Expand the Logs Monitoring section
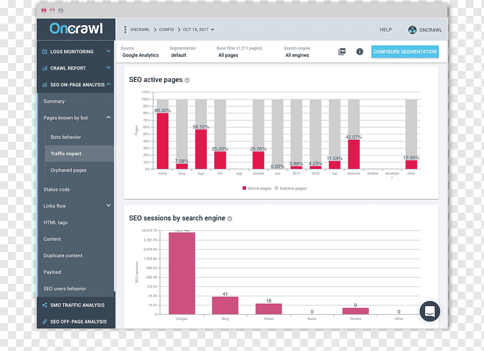 [x=76, y=51]
